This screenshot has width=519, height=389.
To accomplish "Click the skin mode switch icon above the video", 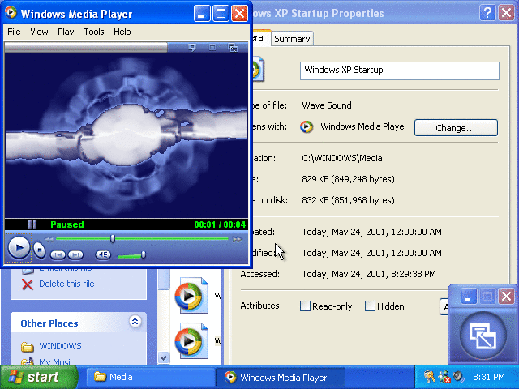I will point(233,48).
